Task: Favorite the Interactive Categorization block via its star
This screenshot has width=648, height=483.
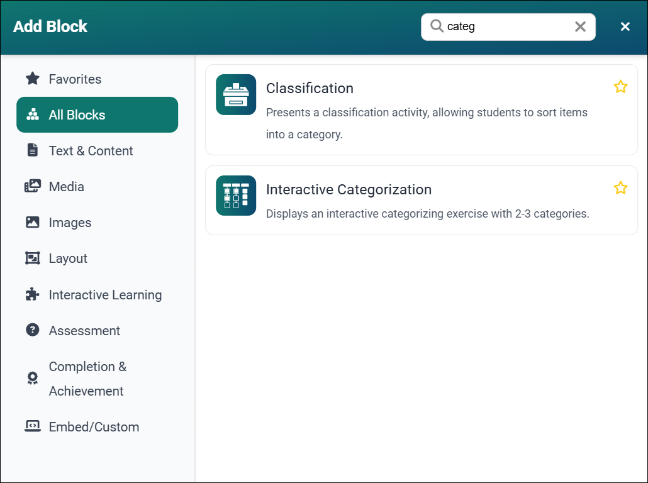Action: click(x=621, y=187)
